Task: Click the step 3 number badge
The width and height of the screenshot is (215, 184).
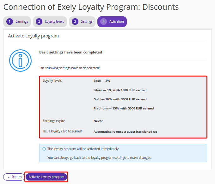Action: (75, 22)
